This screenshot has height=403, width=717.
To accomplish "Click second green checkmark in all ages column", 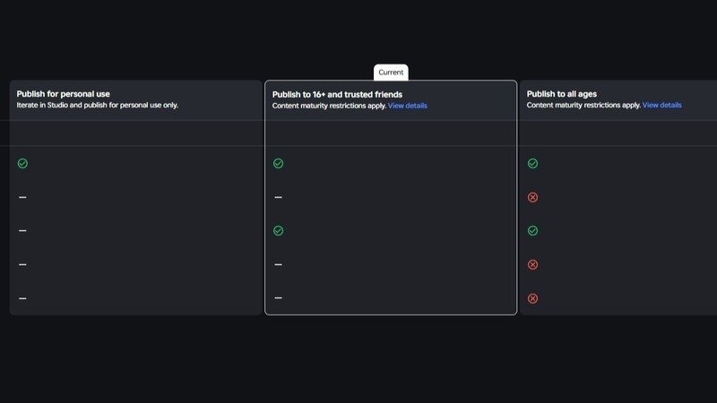I will point(532,231).
